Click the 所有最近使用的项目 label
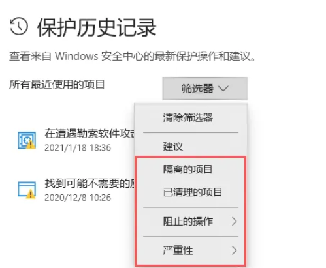Screen dimensions: 326x268 point(57,84)
